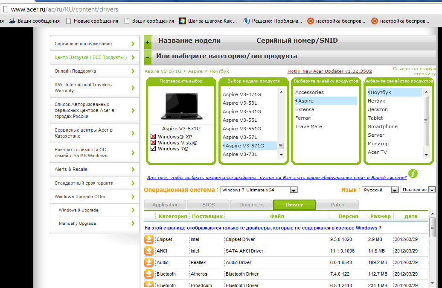Select Монитор product family

378,144
